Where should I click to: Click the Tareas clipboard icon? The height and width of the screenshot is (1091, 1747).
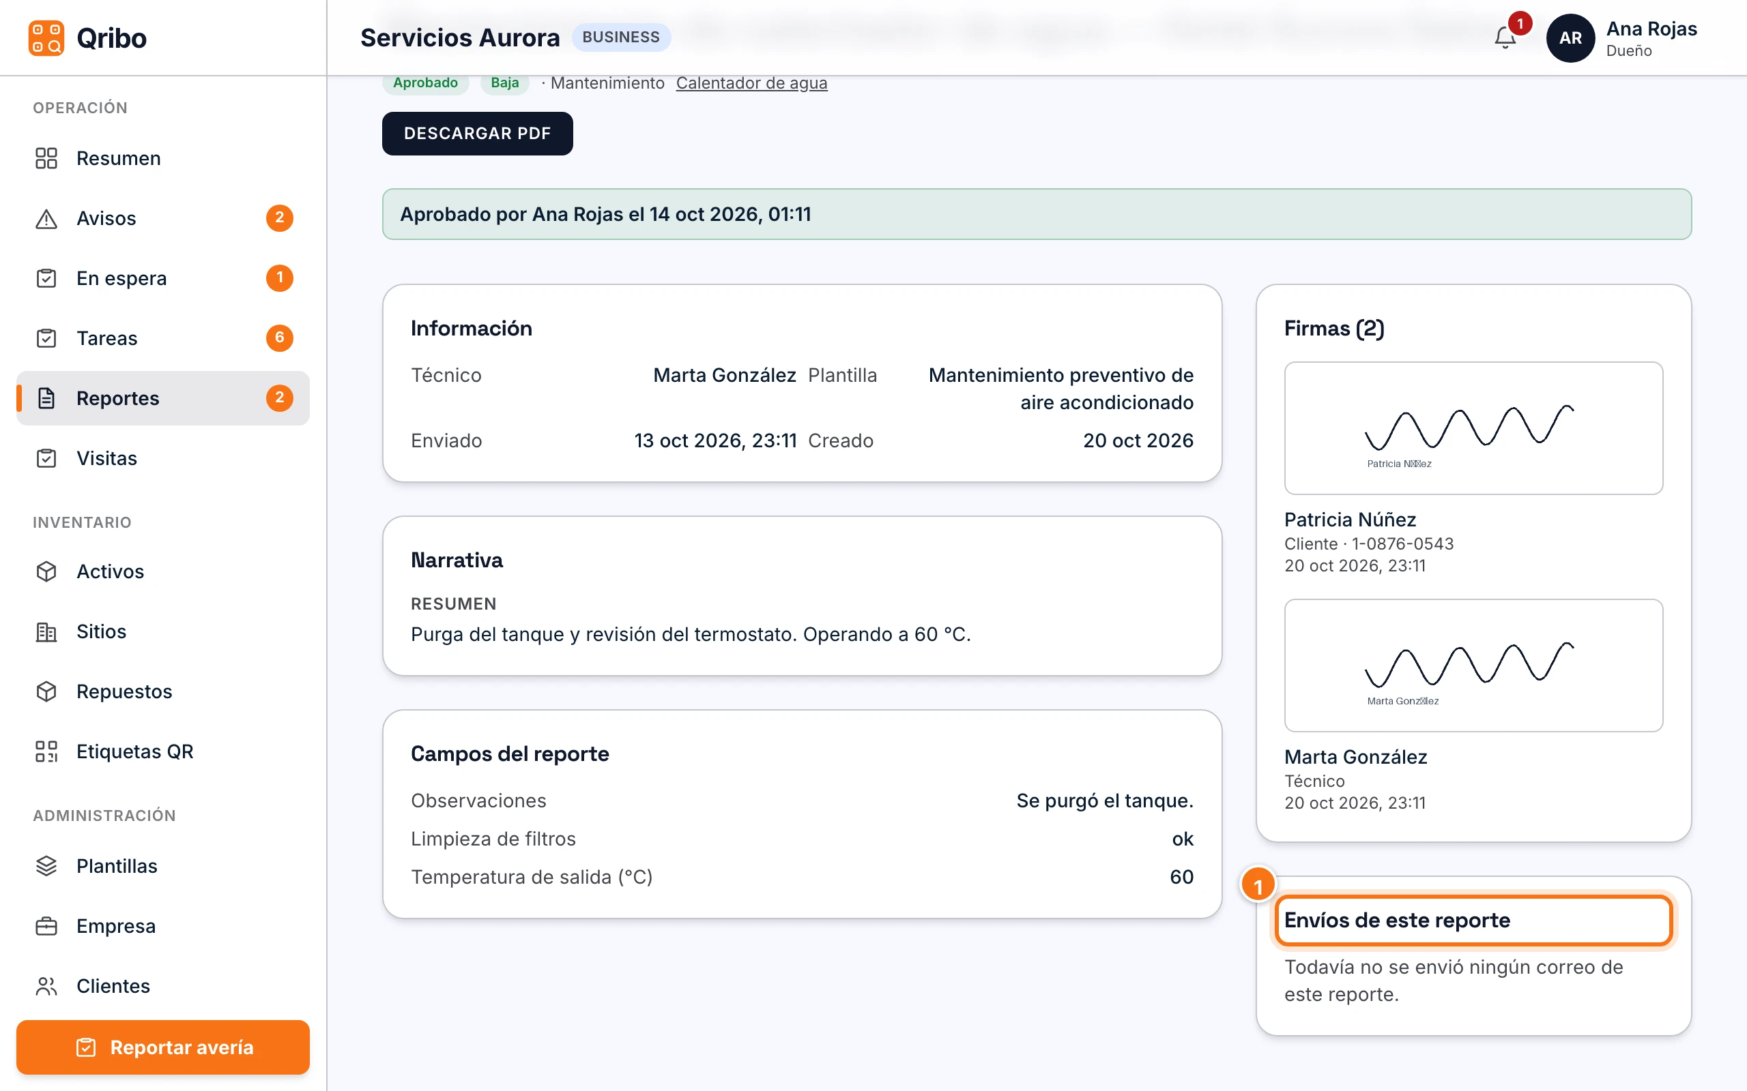click(46, 338)
